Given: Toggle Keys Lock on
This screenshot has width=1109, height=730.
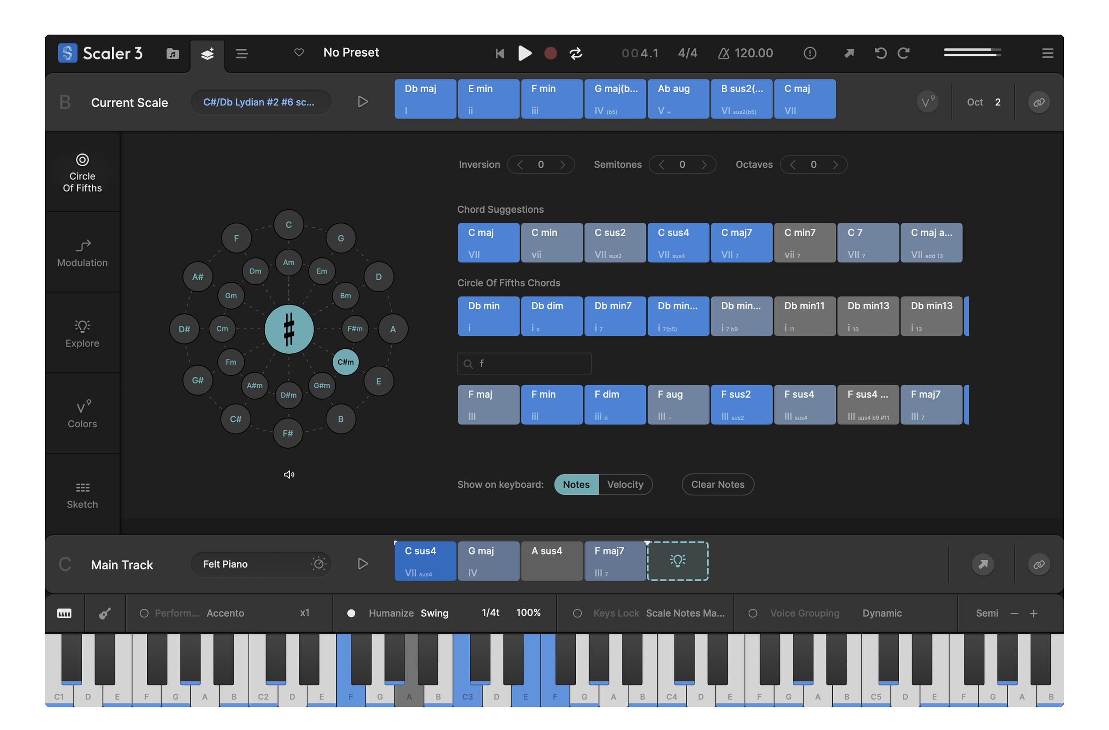Looking at the screenshot, I should 577,613.
